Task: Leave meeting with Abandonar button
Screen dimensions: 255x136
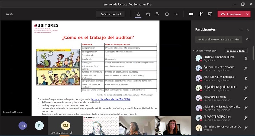Action: 231,14
